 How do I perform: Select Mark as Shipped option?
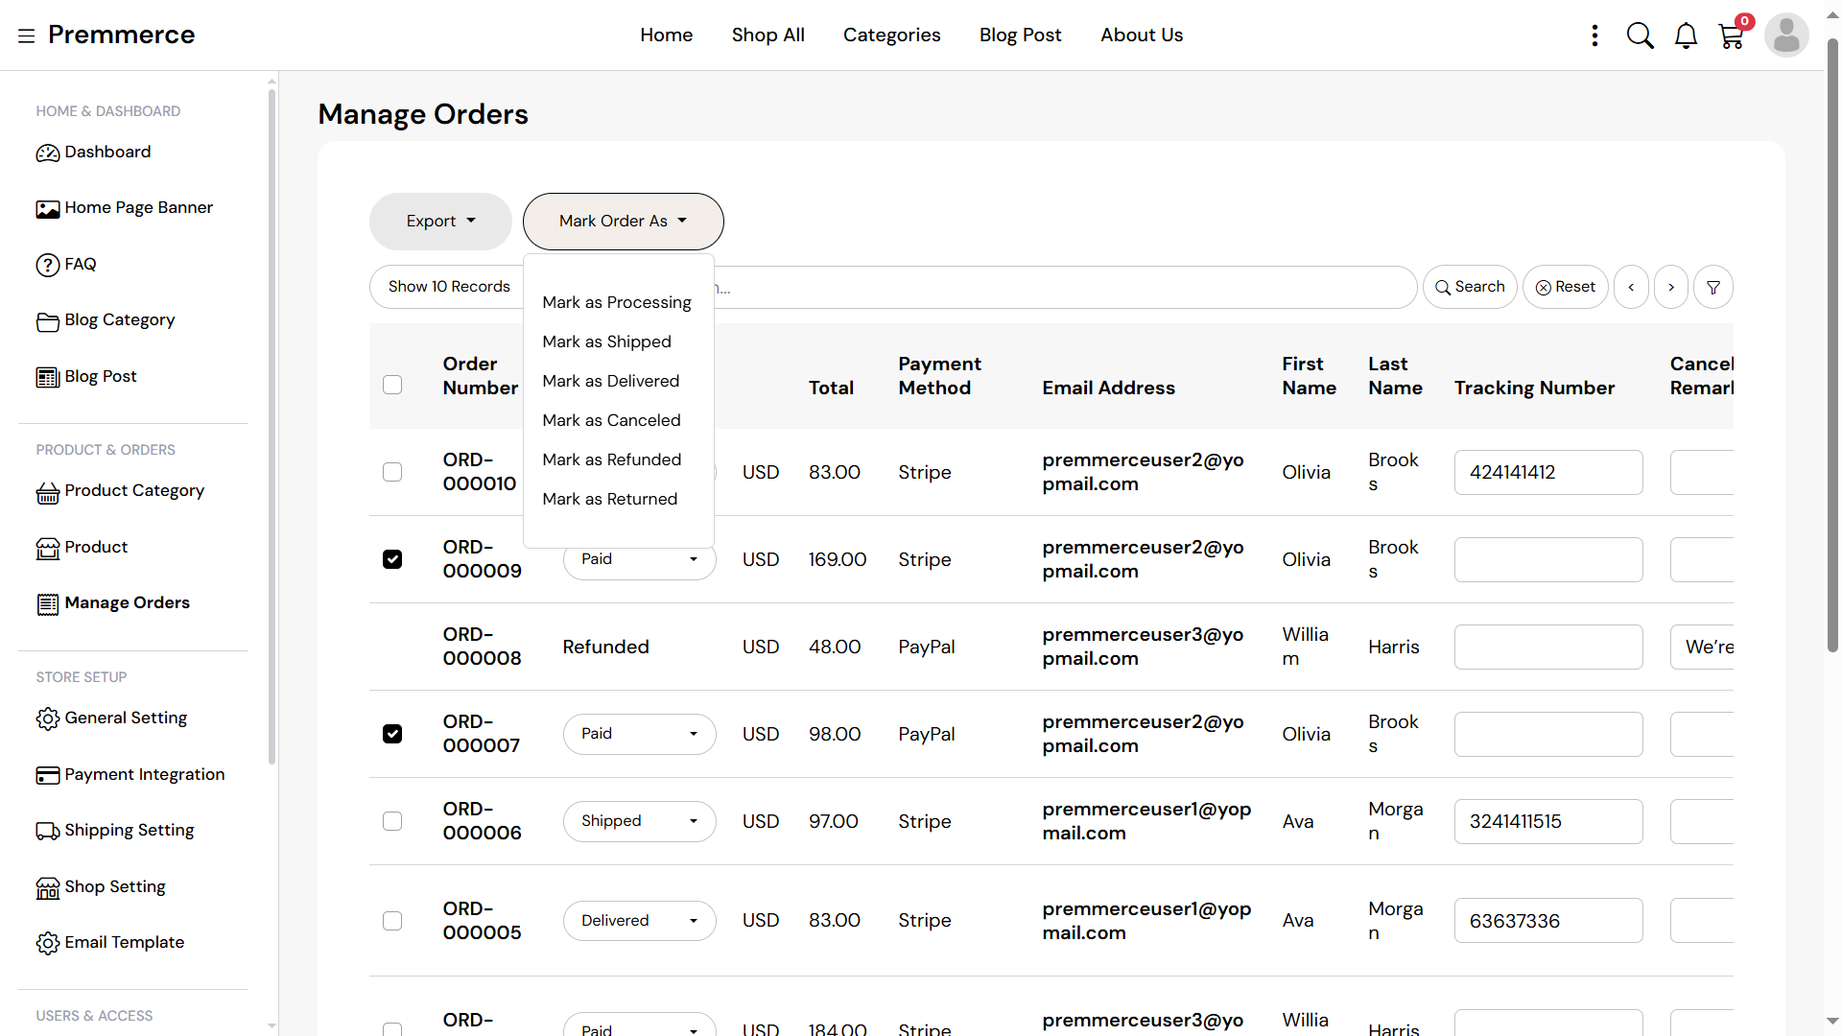606,341
